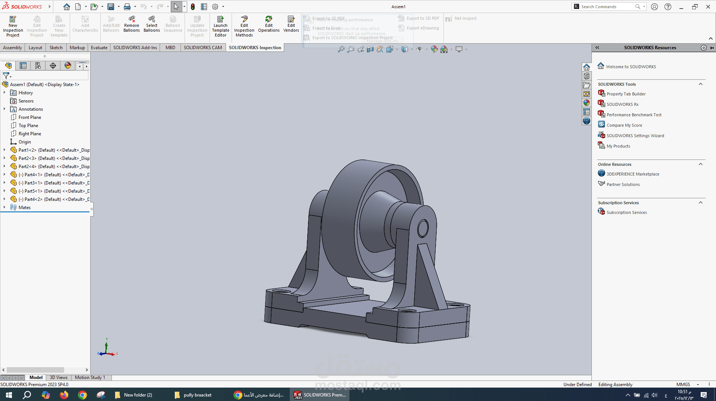
Task: Open Partner Solutions link
Action: point(623,184)
